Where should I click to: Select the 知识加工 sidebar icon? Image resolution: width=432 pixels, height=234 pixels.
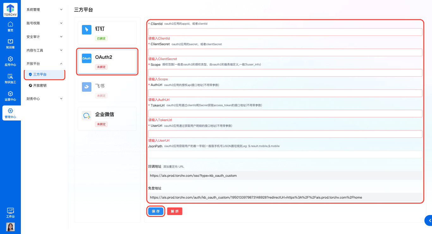(x=10, y=78)
